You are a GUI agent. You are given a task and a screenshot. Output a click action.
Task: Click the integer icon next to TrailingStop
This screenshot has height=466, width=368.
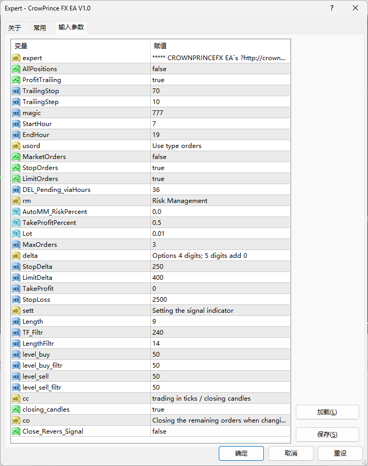[x=16, y=91]
